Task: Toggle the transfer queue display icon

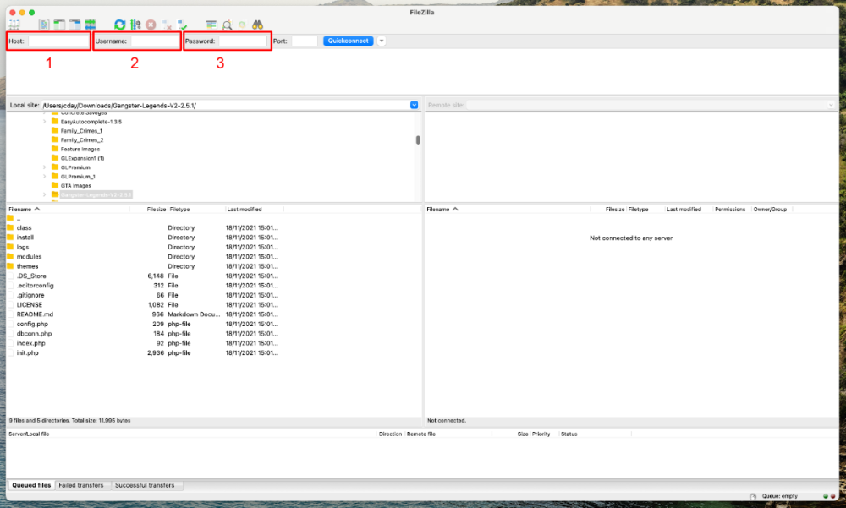Action: coord(91,25)
